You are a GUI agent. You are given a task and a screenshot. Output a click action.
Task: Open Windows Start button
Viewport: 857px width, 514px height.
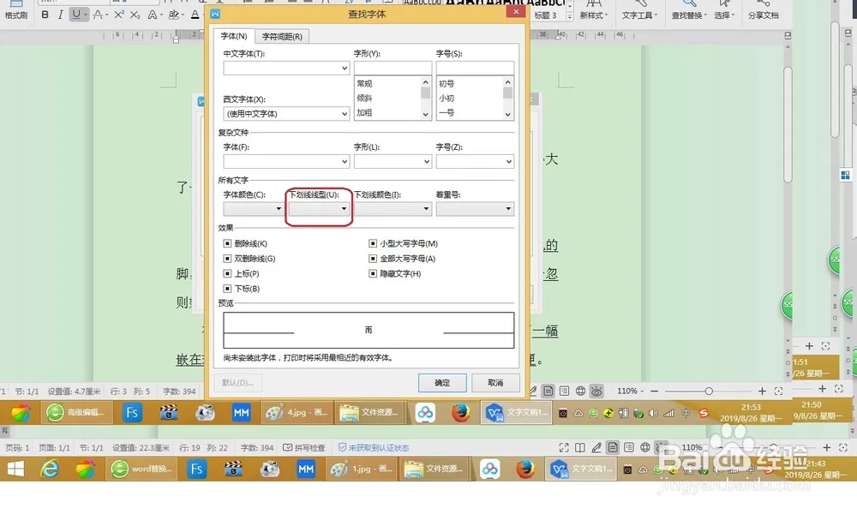(x=15, y=469)
